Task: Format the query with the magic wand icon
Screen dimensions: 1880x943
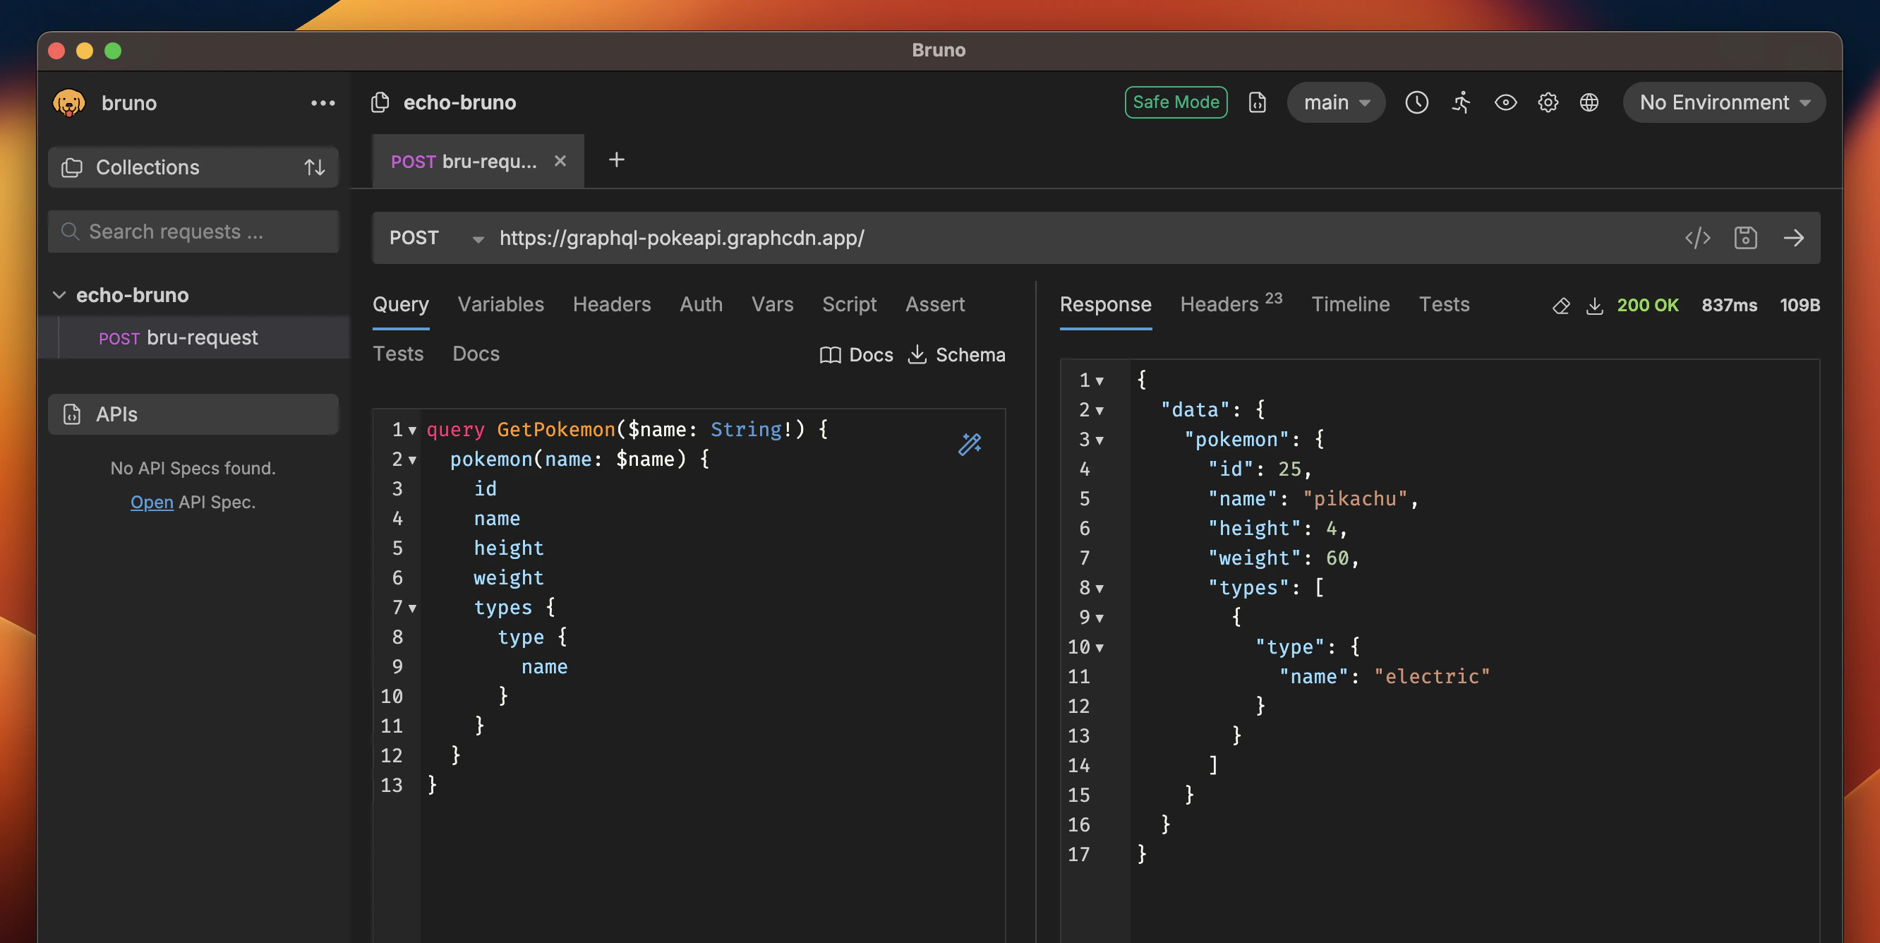Action: coord(969,443)
